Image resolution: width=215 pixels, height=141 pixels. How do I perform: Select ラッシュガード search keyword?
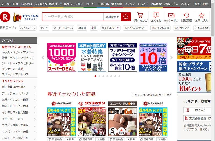[x=110, y=28]
